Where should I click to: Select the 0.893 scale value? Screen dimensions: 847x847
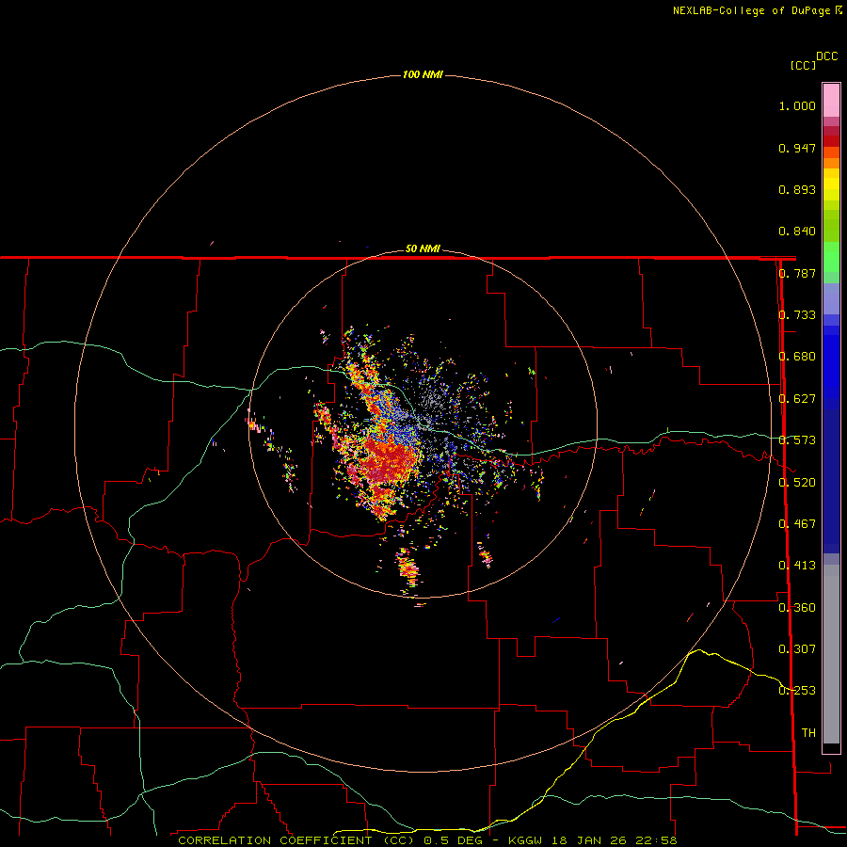point(797,189)
